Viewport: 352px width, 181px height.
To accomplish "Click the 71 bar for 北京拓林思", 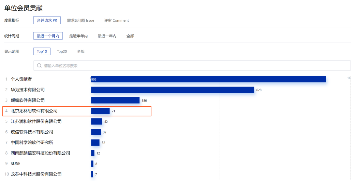I will pyautogui.click(x=100, y=111).
